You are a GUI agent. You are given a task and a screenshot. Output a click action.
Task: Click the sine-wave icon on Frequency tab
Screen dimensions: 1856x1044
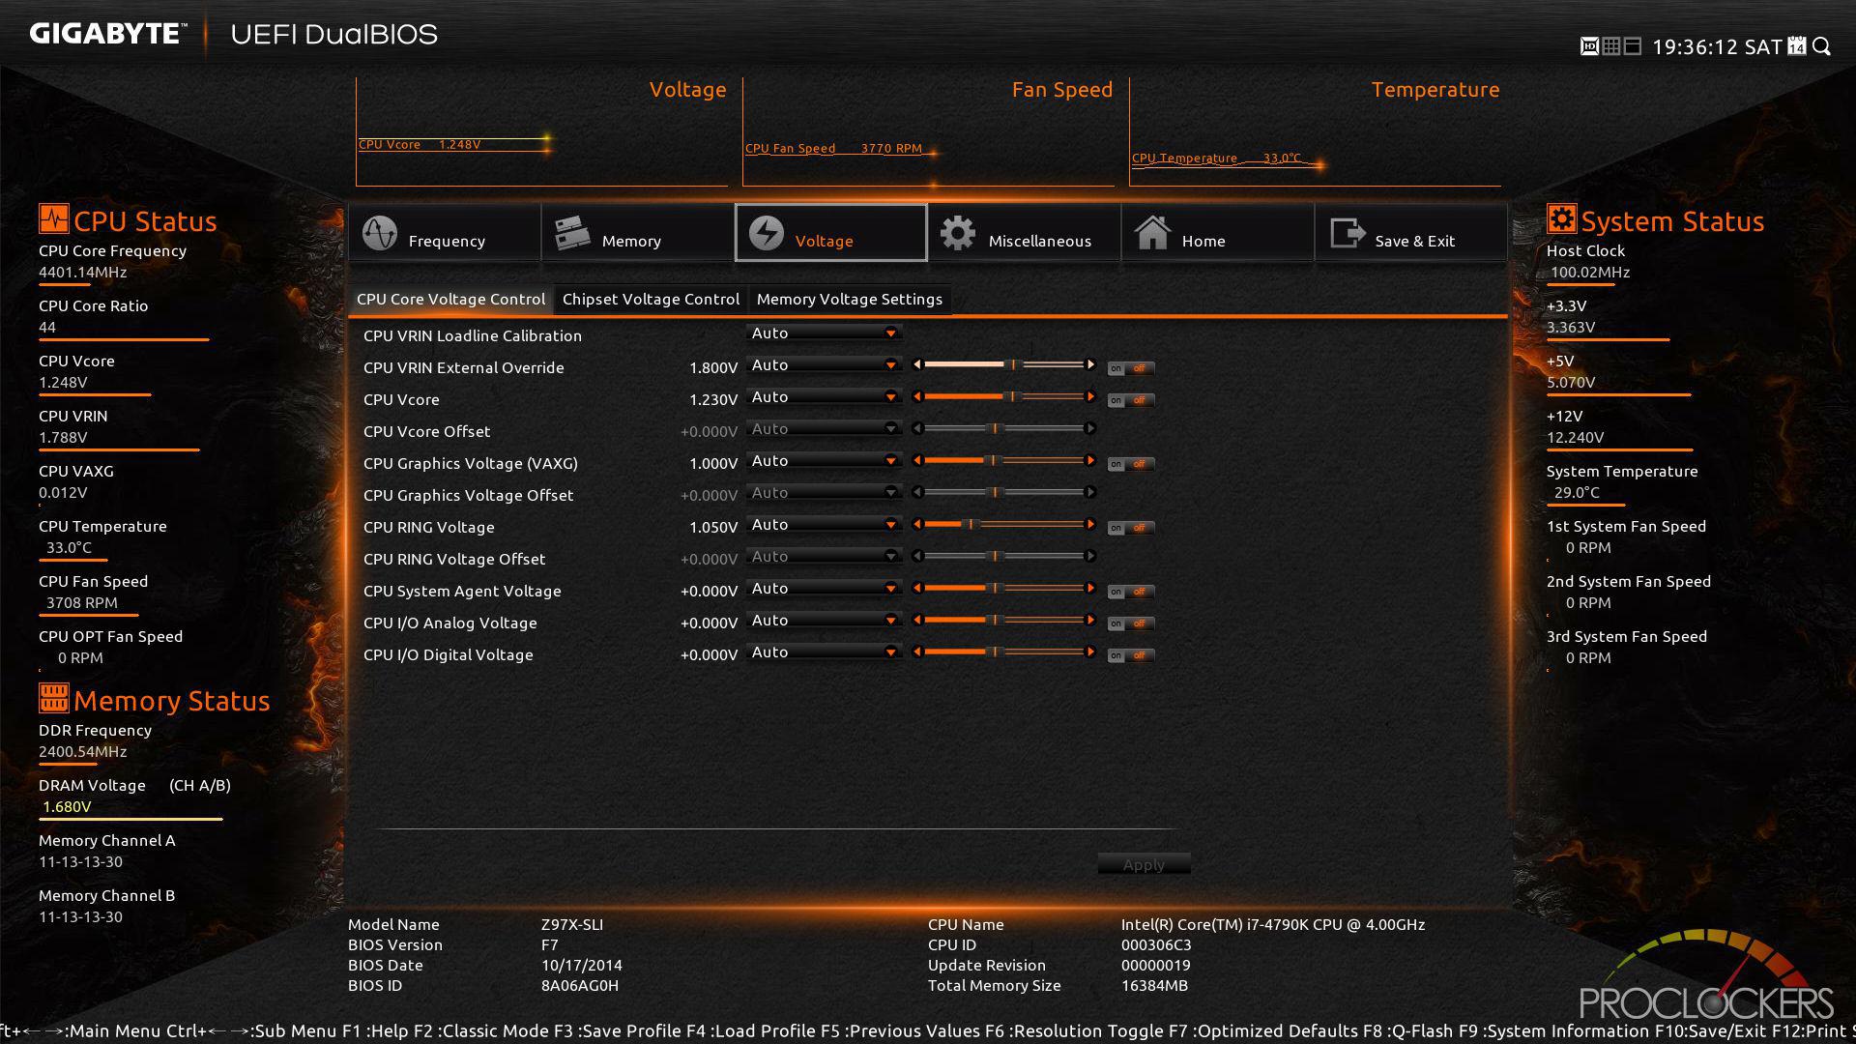[379, 233]
